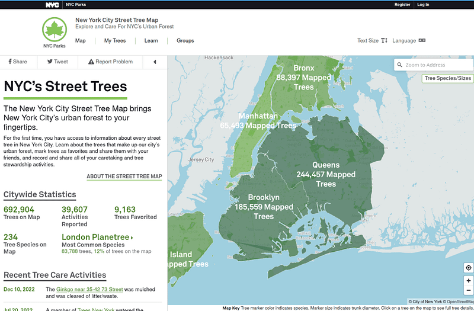Follow the Ginkgo near 35-42 73 Street link
This screenshot has width=474, height=311.
[89, 289]
